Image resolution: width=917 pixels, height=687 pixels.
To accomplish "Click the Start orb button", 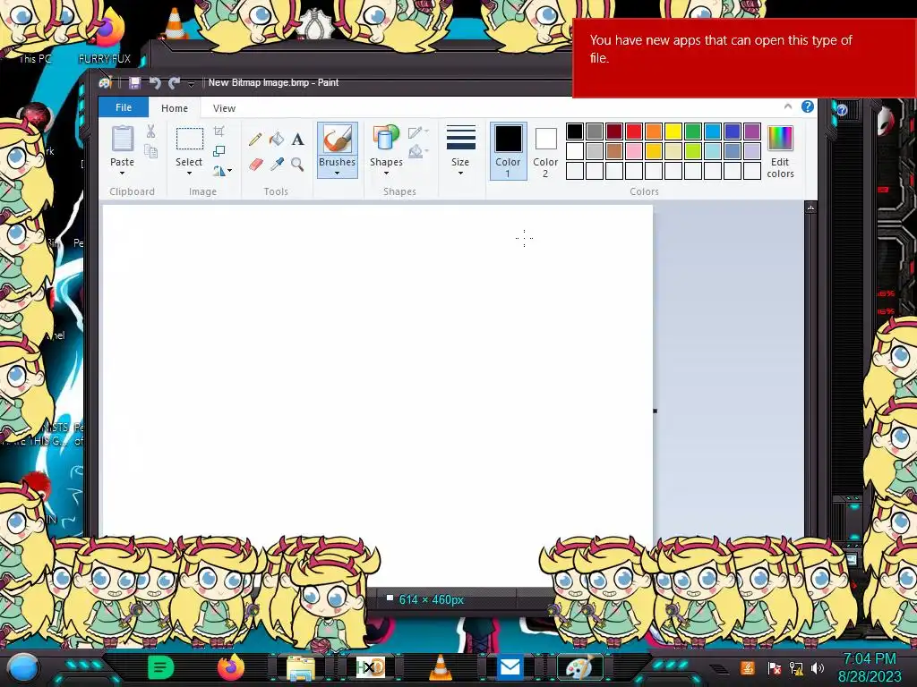I will pos(23,668).
